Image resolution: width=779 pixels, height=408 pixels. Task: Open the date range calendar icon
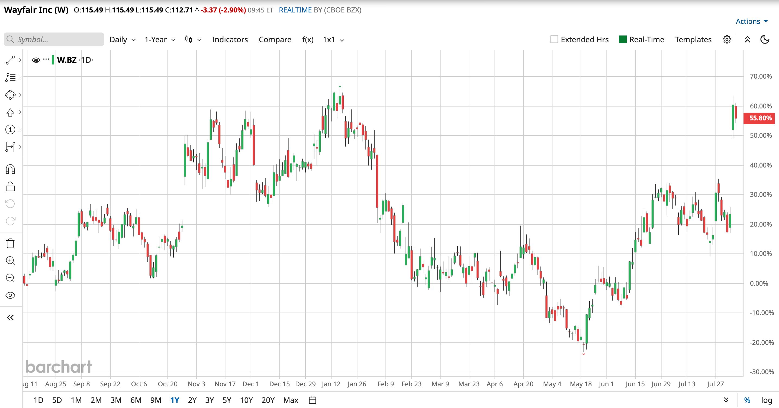point(313,400)
